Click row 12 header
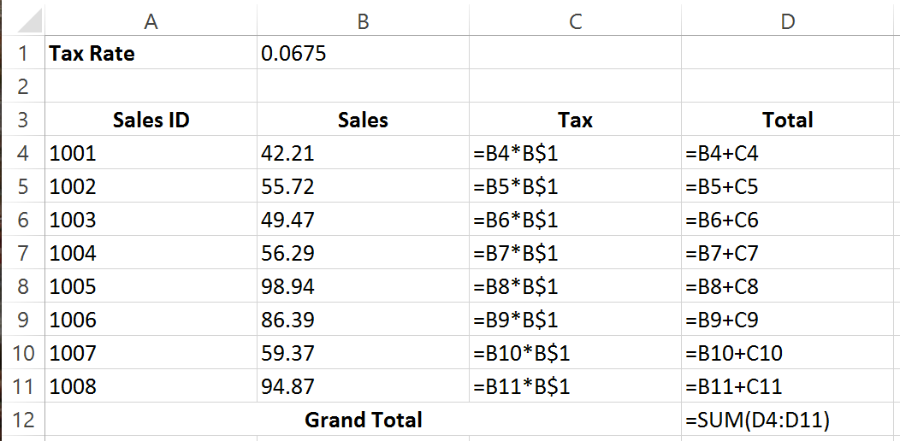Screen dimensions: 900x441 (22, 420)
